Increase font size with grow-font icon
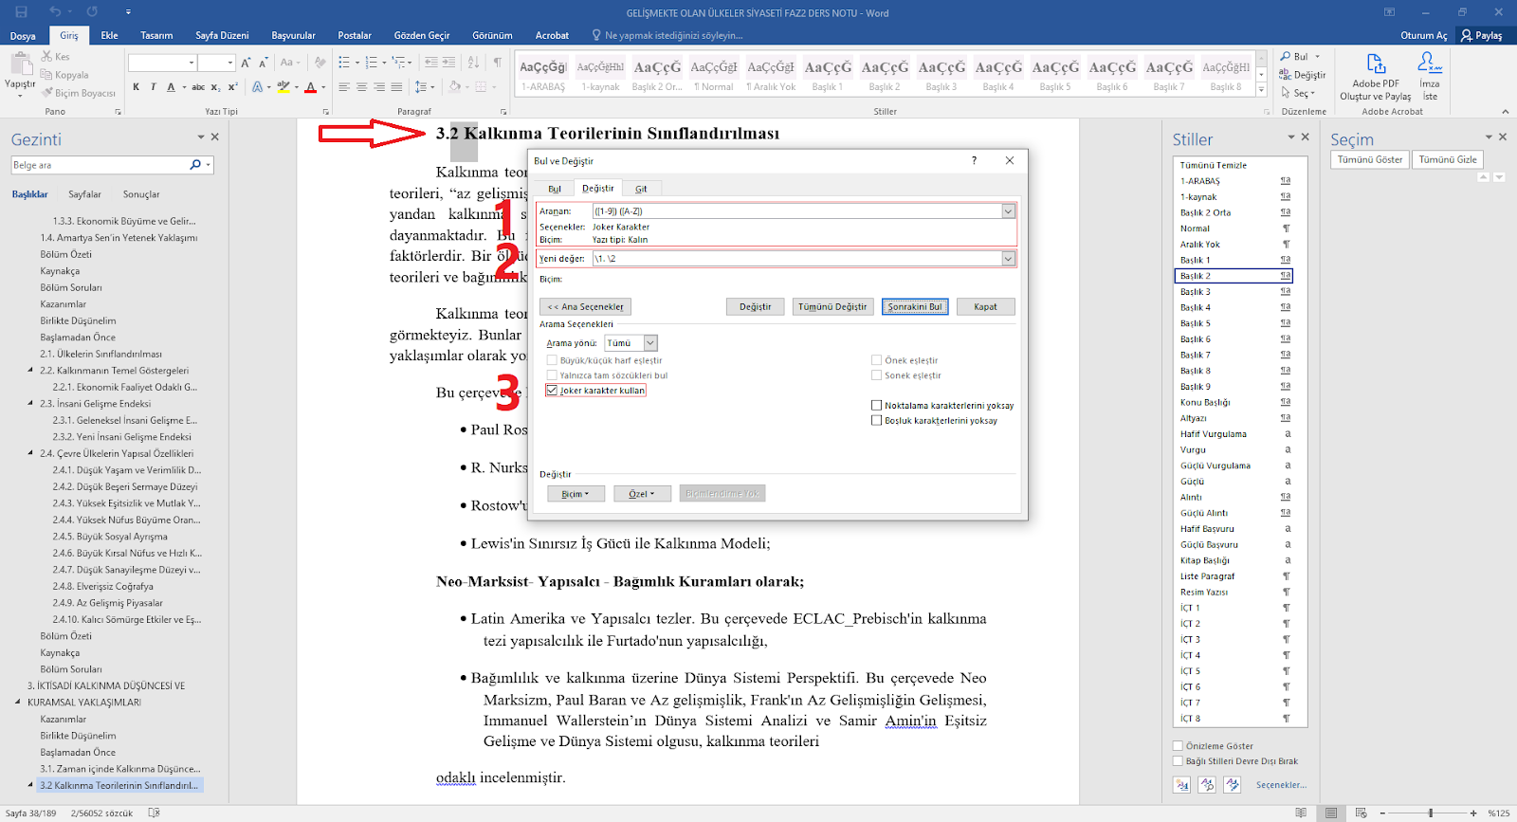This screenshot has width=1517, height=822. tap(247, 63)
